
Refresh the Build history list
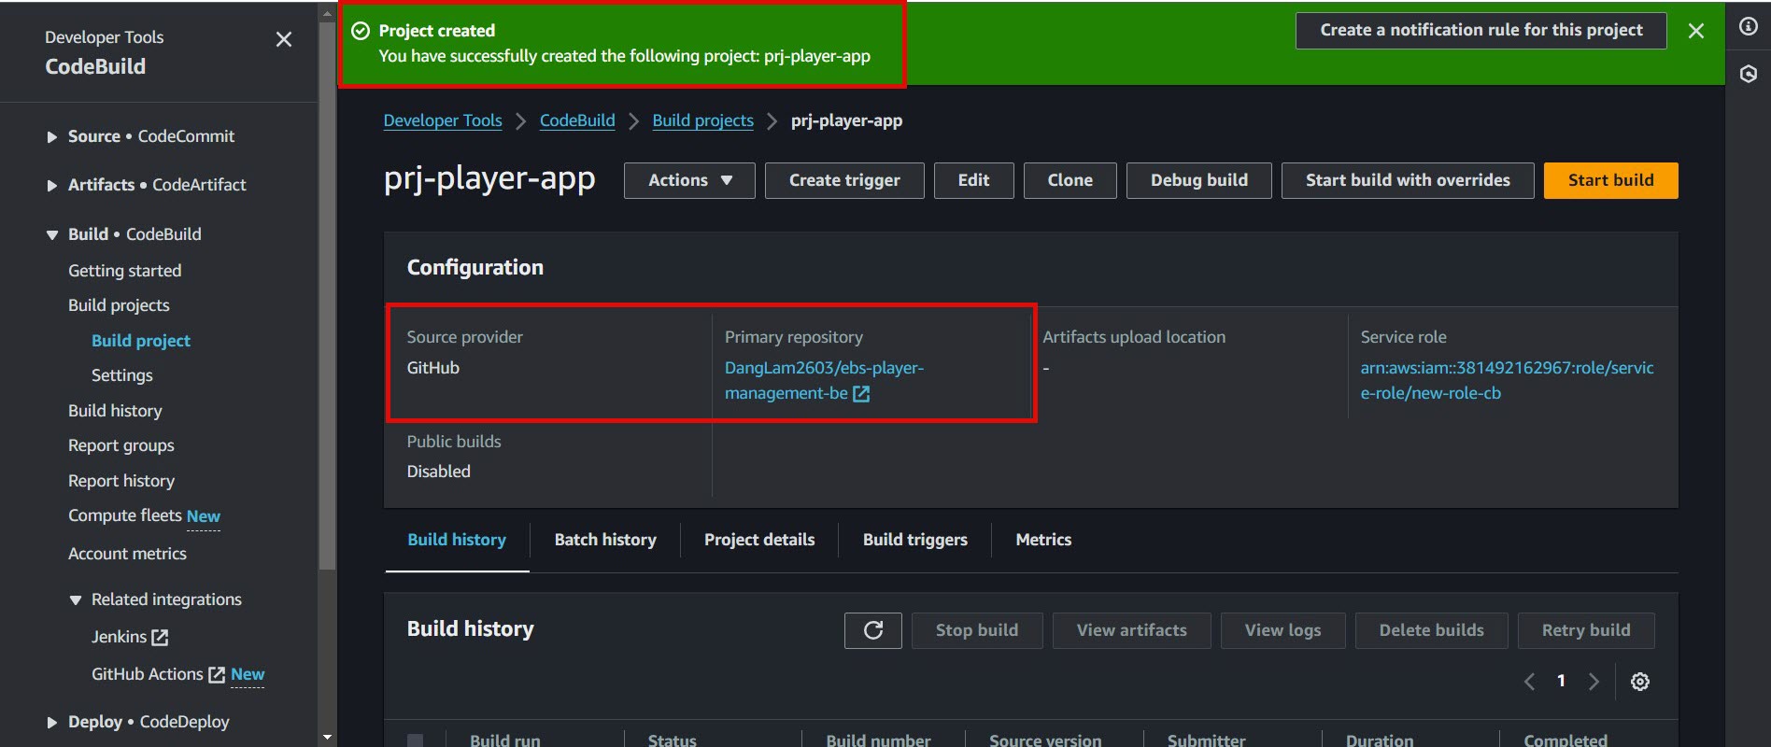pos(873,630)
